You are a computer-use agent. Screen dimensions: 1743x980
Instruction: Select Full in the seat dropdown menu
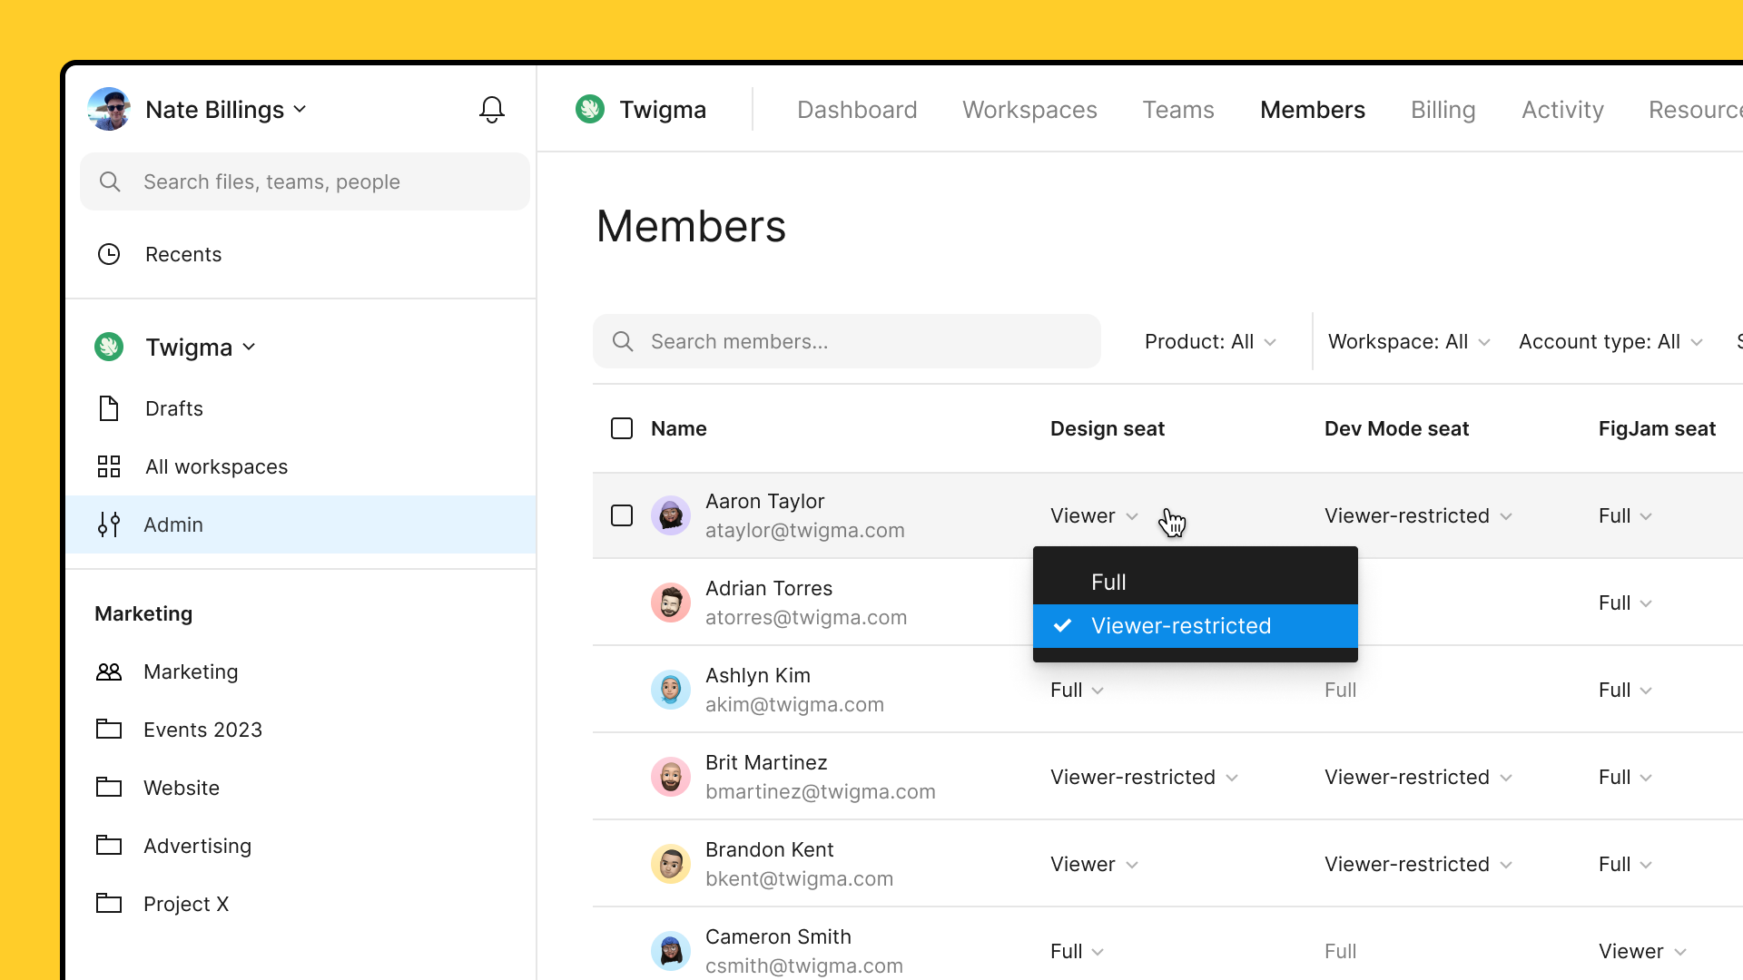click(x=1108, y=582)
